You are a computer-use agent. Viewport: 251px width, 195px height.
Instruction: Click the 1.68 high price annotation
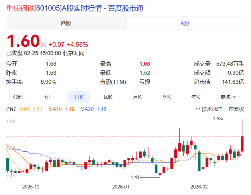click(217, 119)
